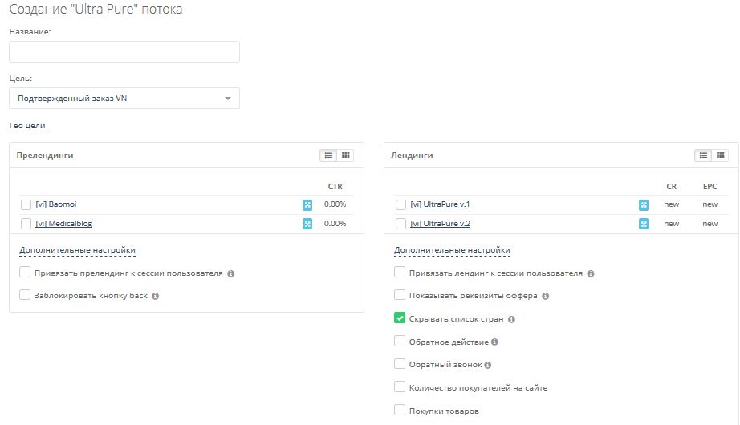Enable Заблокировать кнопку back checkbox
Image resolution: width=740 pixels, height=425 pixels.
[25, 295]
